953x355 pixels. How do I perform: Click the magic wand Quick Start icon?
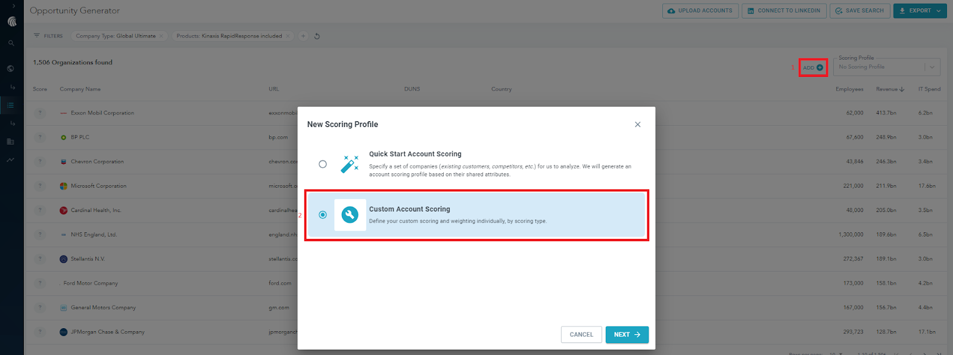tap(350, 164)
